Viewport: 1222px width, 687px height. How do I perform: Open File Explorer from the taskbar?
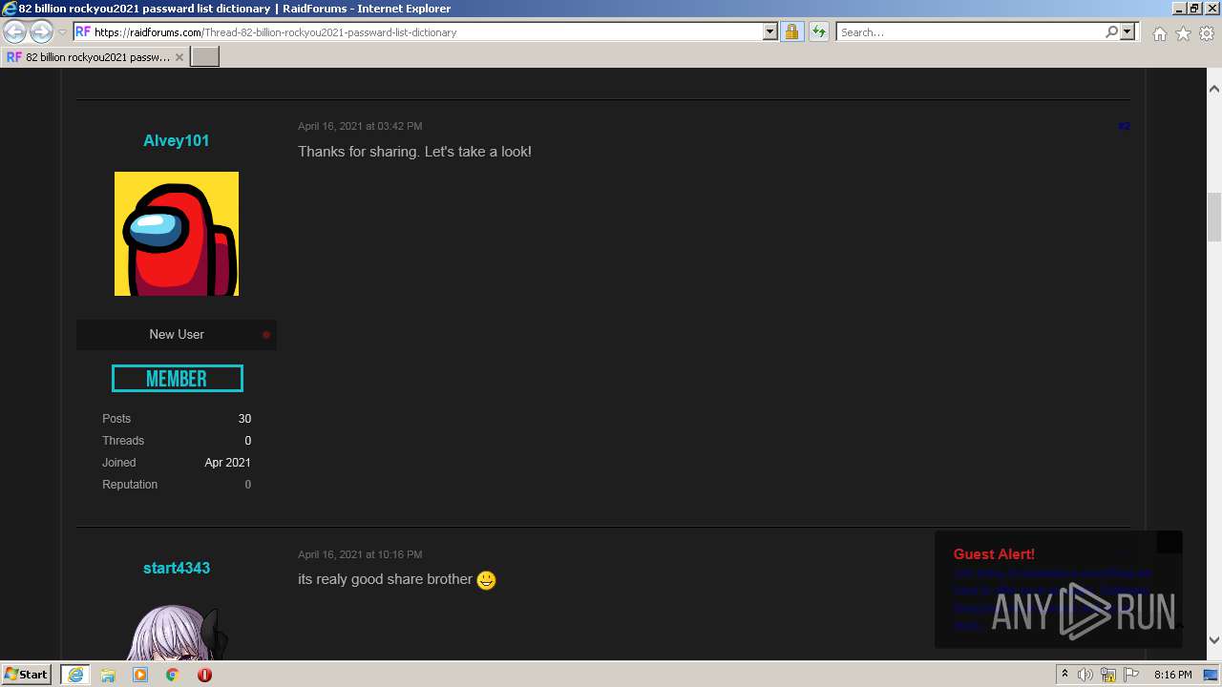(x=108, y=675)
